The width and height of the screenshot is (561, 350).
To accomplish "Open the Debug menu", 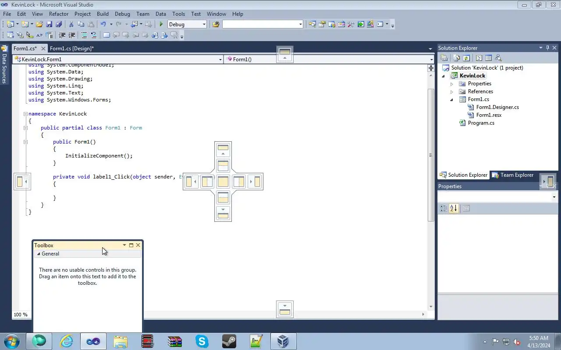I will click(122, 14).
